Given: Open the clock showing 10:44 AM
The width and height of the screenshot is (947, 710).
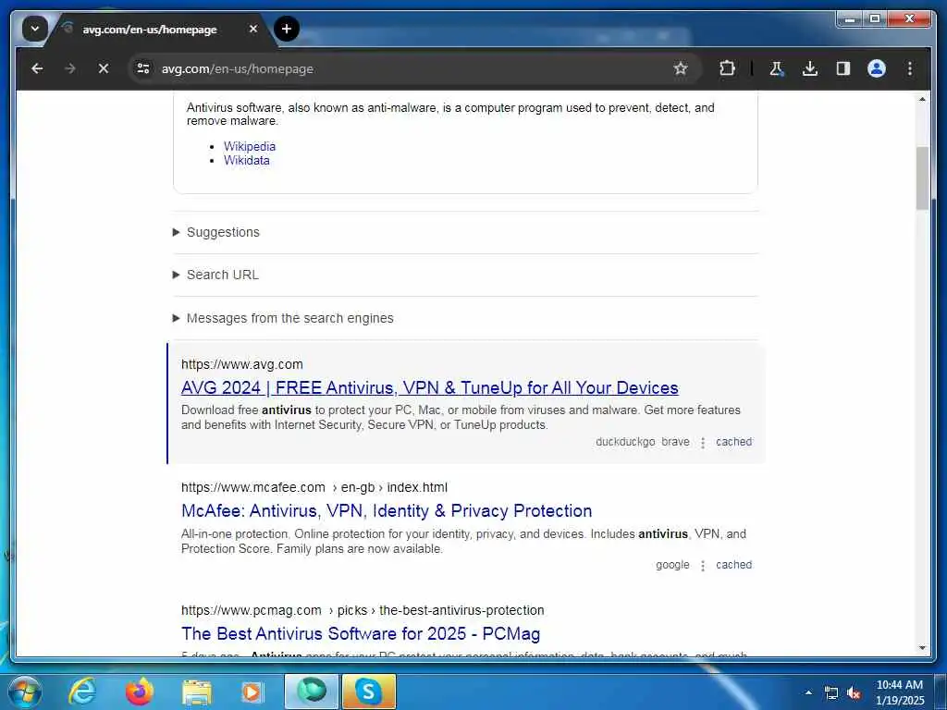Looking at the screenshot, I should pyautogui.click(x=899, y=692).
